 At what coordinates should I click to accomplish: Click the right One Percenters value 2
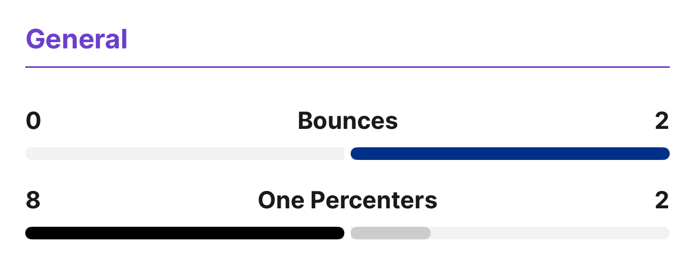[662, 200]
